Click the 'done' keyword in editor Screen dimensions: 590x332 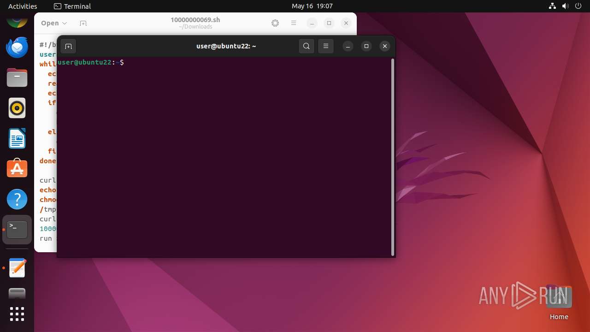pyautogui.click(x=48, y=161)
